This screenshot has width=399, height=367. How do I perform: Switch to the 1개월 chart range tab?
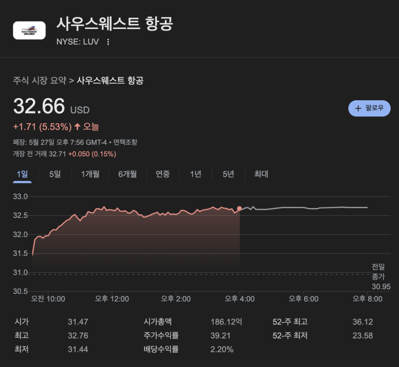(90, 174)
